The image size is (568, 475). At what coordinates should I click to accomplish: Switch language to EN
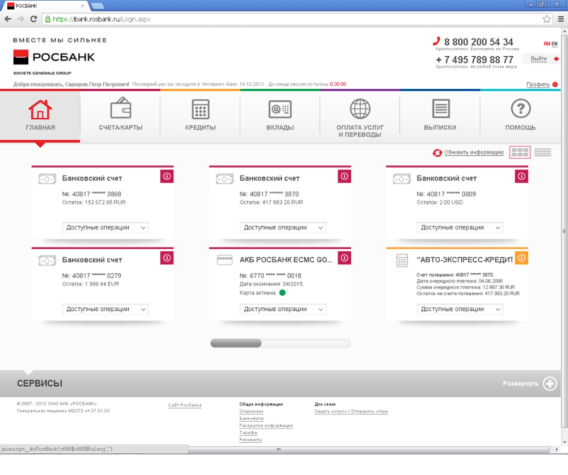(554, 44)
